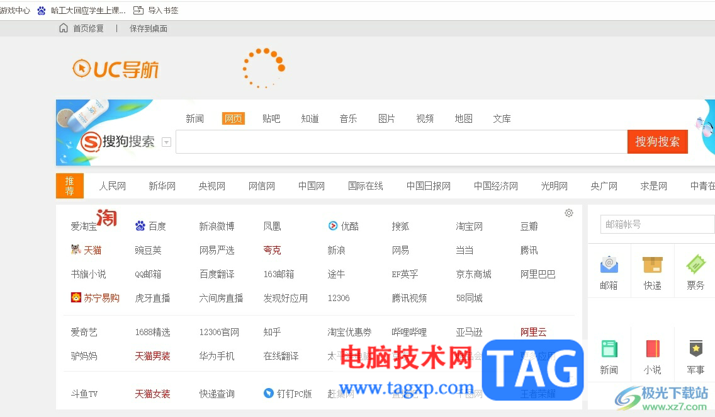Click the UC导航 logo
The width and height of the screenshot is (715, 417).
[x=115, y=69]
